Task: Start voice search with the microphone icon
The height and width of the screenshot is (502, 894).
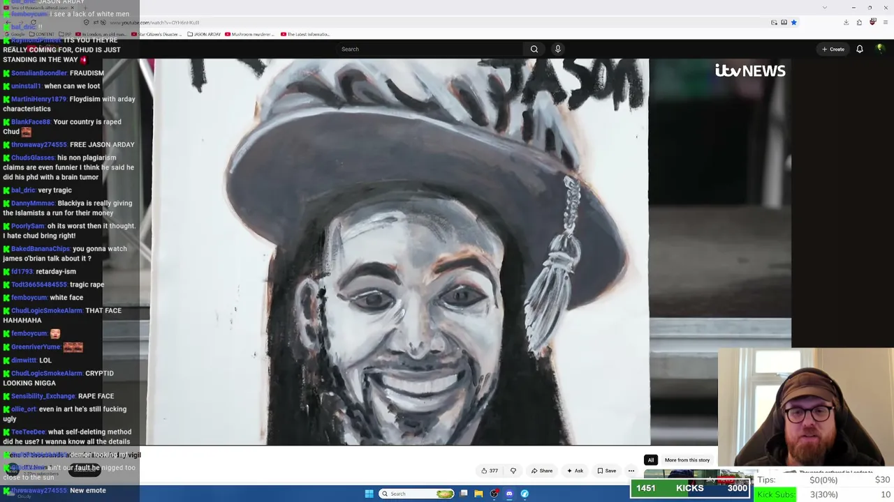Action: coord(557,49)
